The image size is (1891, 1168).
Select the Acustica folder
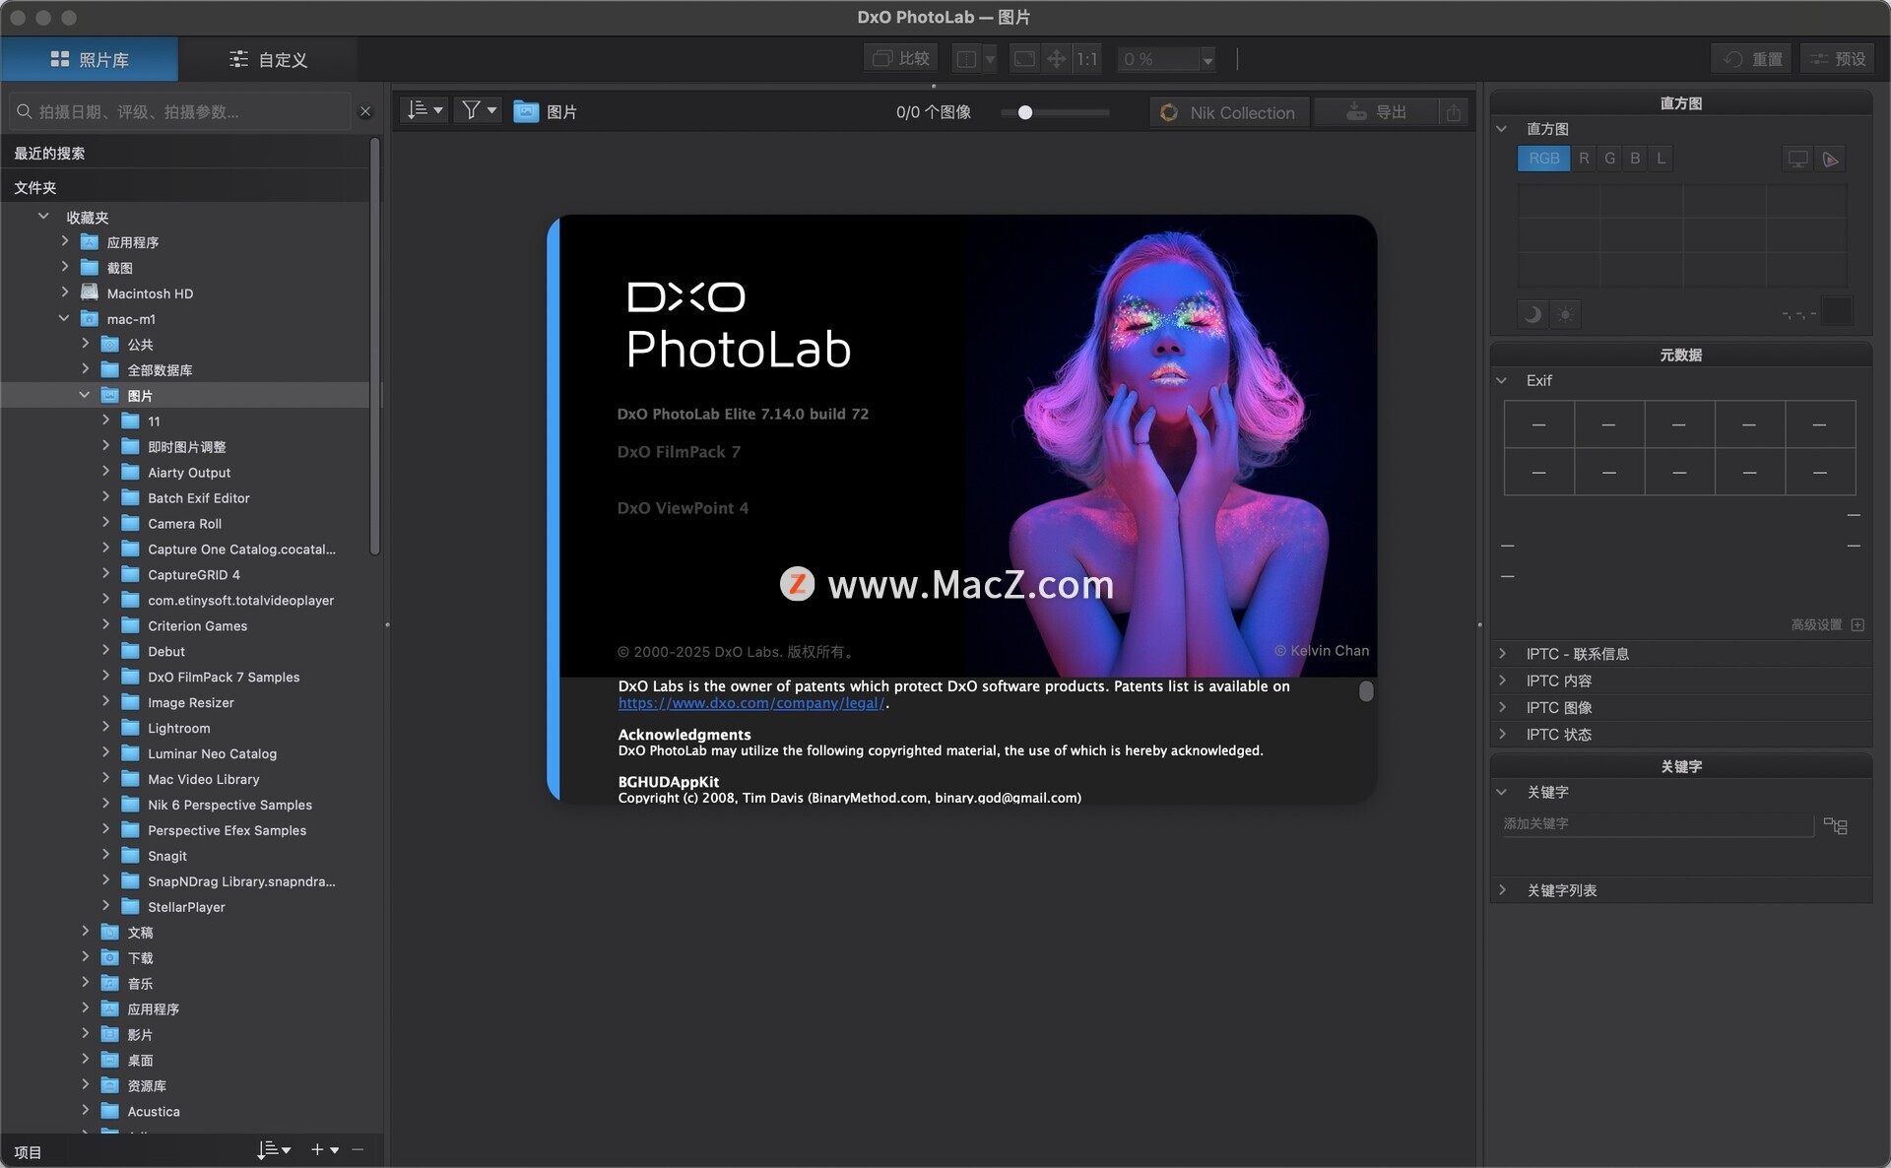pyautogui.click(x=154, y=1112)
